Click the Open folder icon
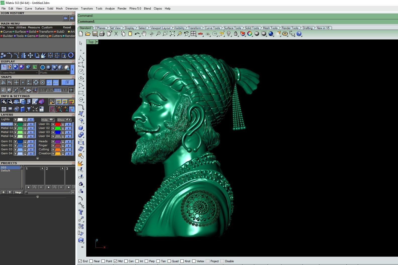 tap(88, 34)
